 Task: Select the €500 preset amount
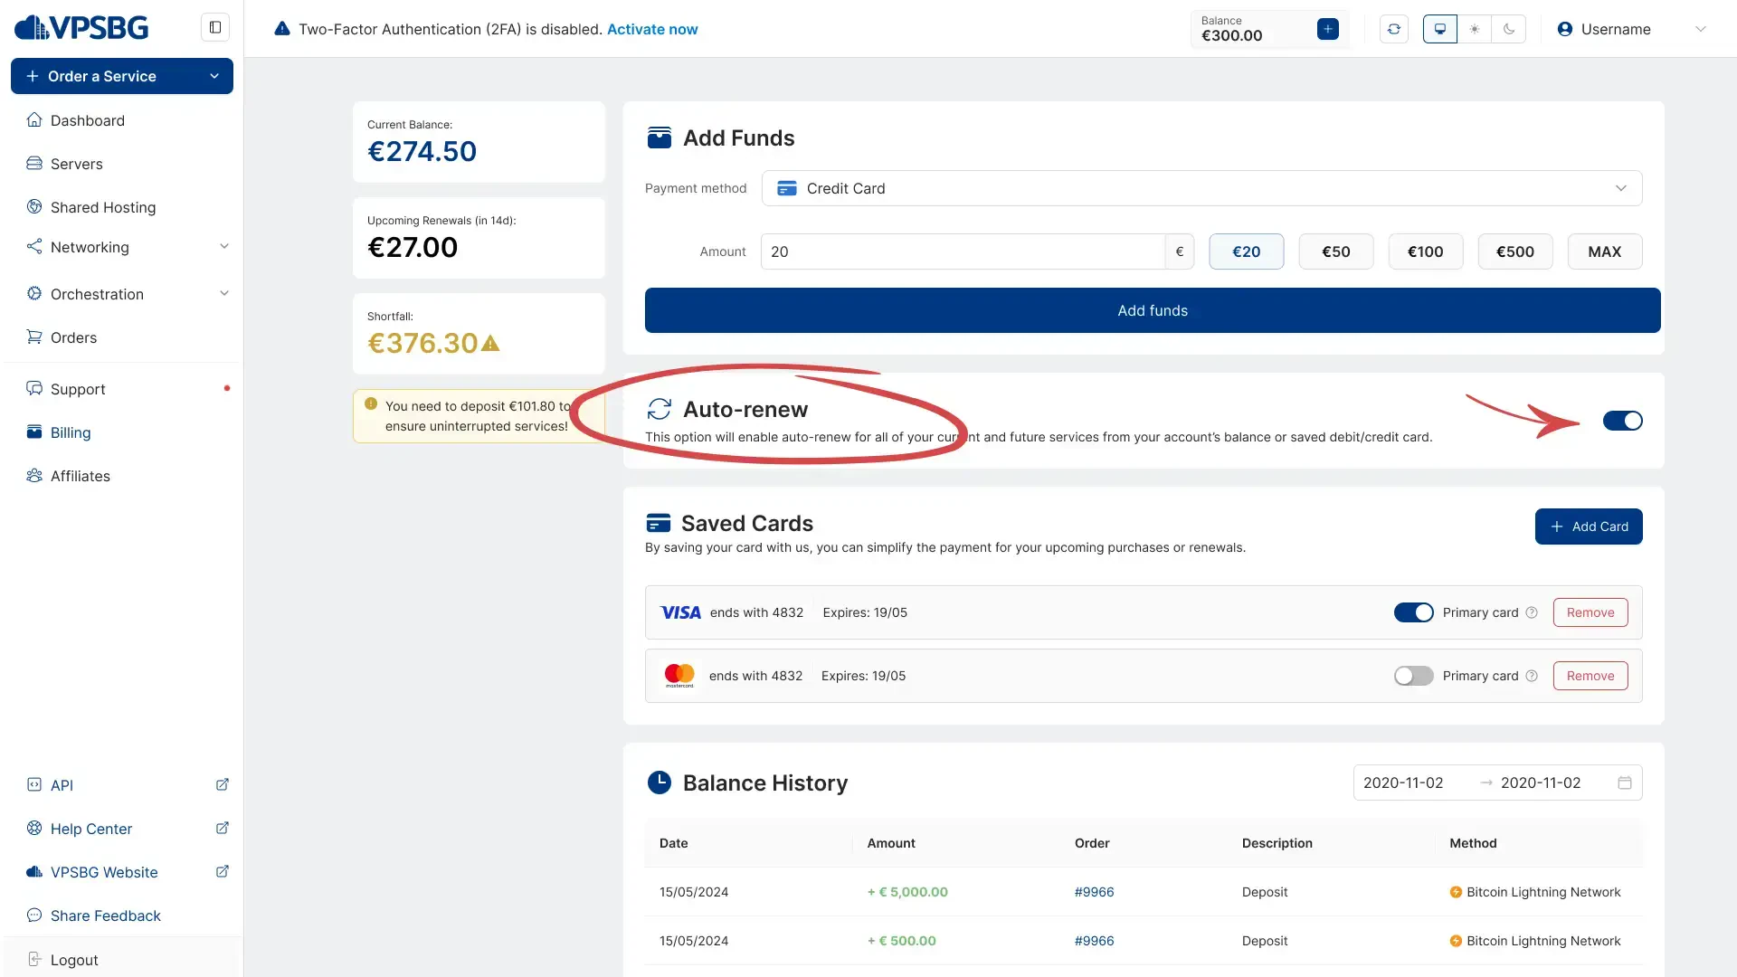[1514, 251]
